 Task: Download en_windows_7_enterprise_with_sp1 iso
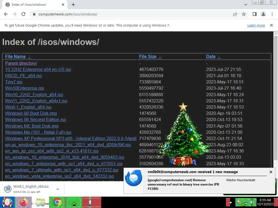pos(64,164)
